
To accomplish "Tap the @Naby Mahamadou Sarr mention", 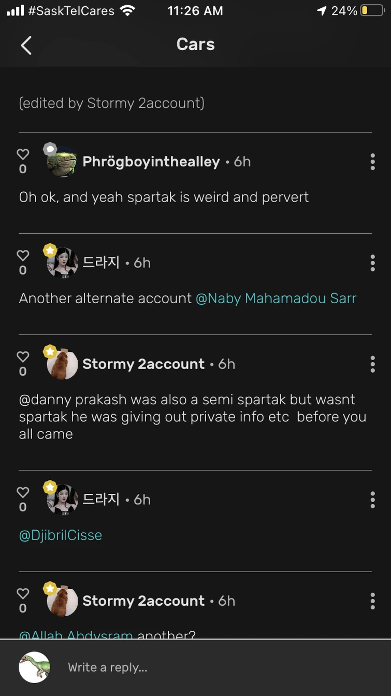I will pos(276,299).
